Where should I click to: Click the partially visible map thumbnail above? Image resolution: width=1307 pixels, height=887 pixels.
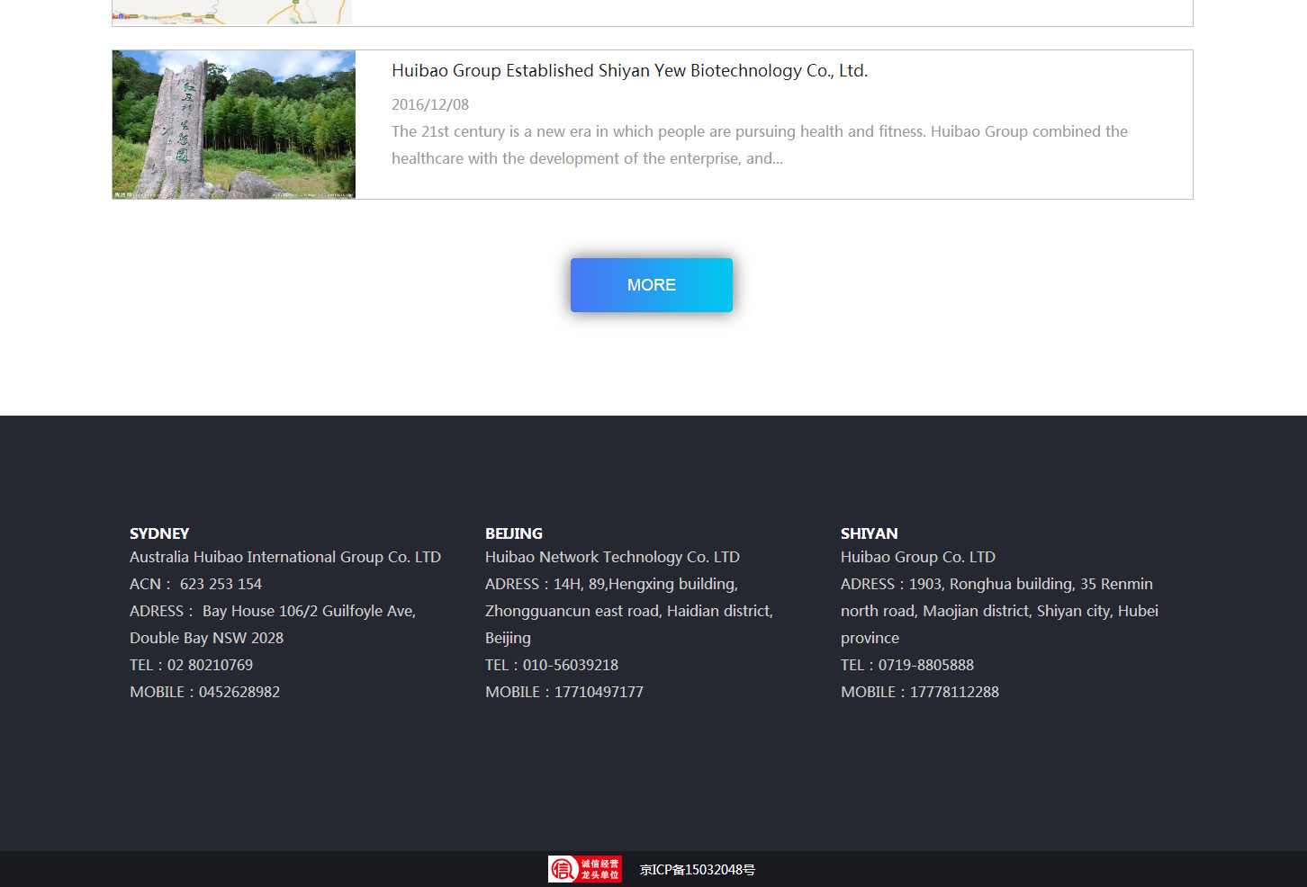pyautogui.click(x=231, y=11)
